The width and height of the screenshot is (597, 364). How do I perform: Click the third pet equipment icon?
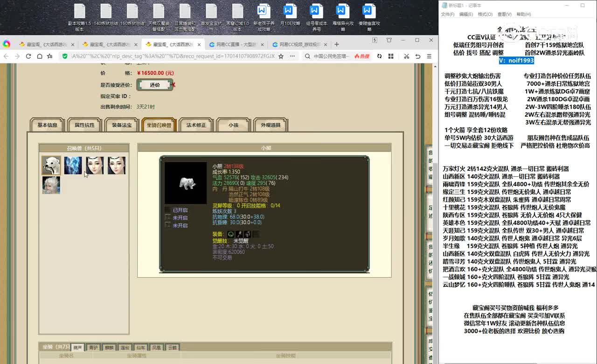248,234
